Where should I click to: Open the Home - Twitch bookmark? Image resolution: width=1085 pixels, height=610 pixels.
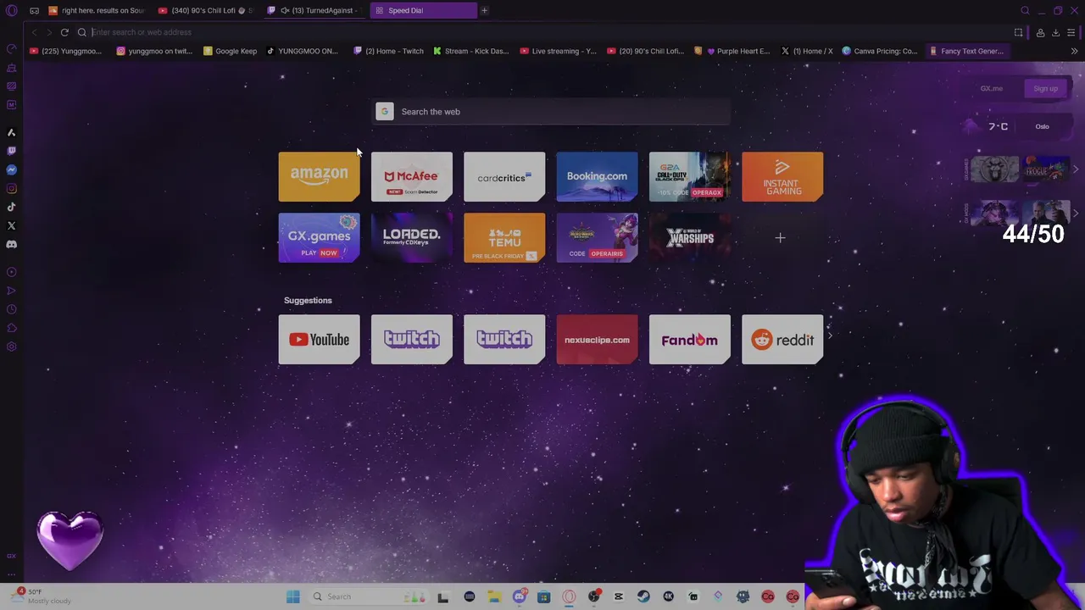pyautogui.click(x=388, y=51)
